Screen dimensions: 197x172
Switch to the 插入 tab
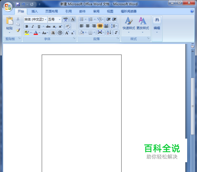click(x=35, y=11)
